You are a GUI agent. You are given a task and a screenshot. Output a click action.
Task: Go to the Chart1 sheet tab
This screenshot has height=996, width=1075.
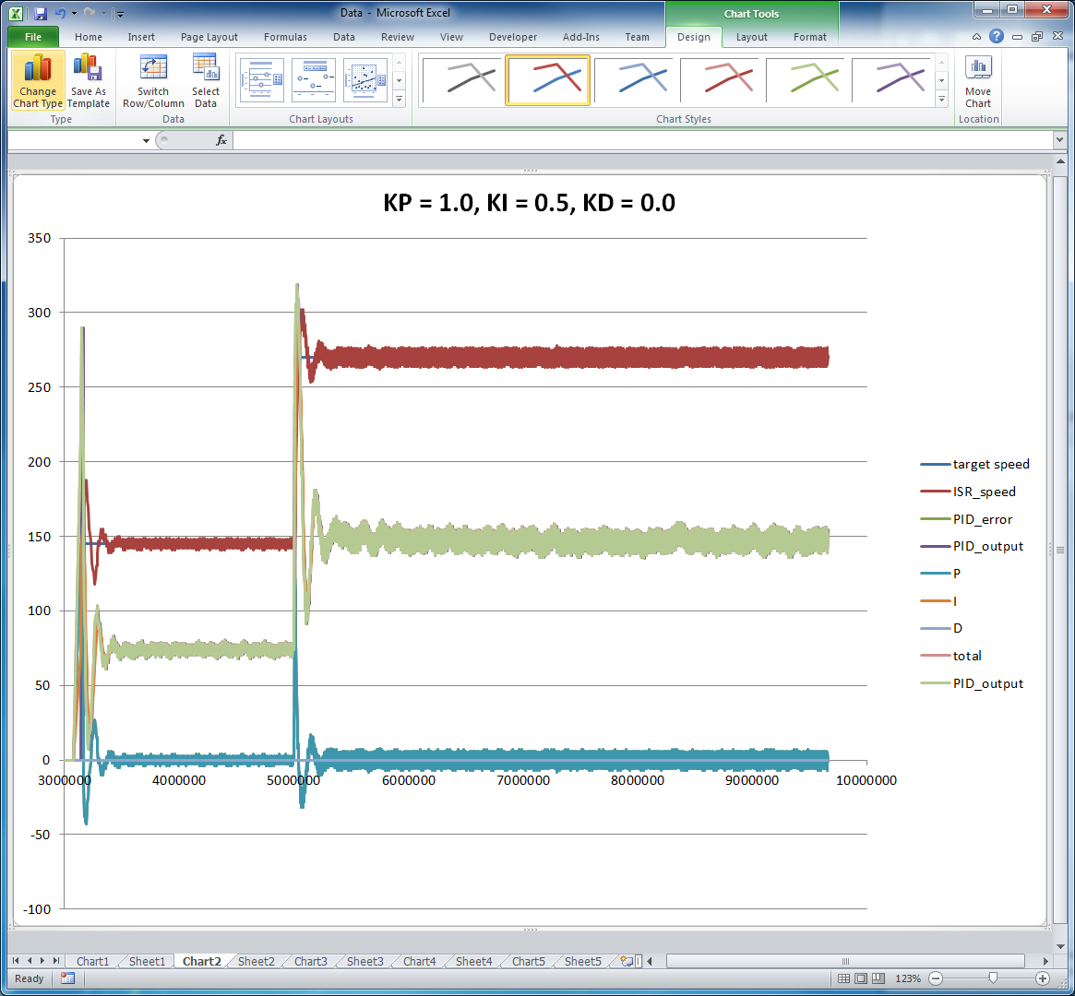point(92,961)
